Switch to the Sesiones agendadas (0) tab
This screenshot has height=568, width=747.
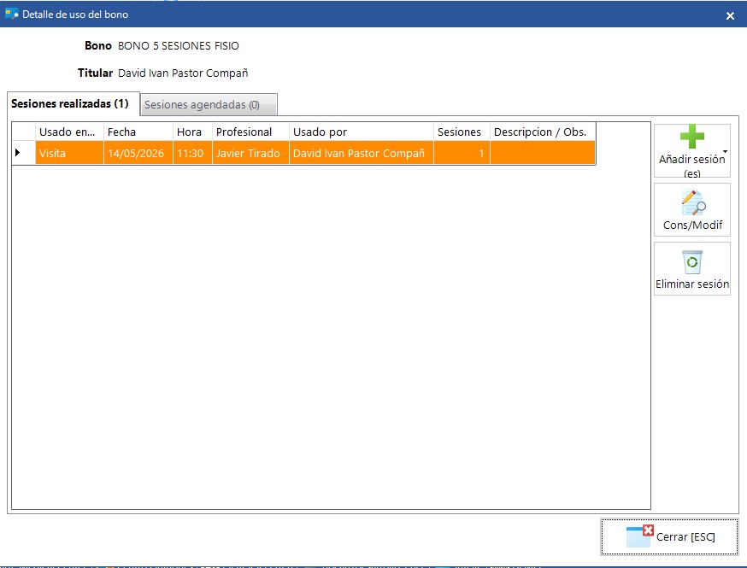[209, 105]
